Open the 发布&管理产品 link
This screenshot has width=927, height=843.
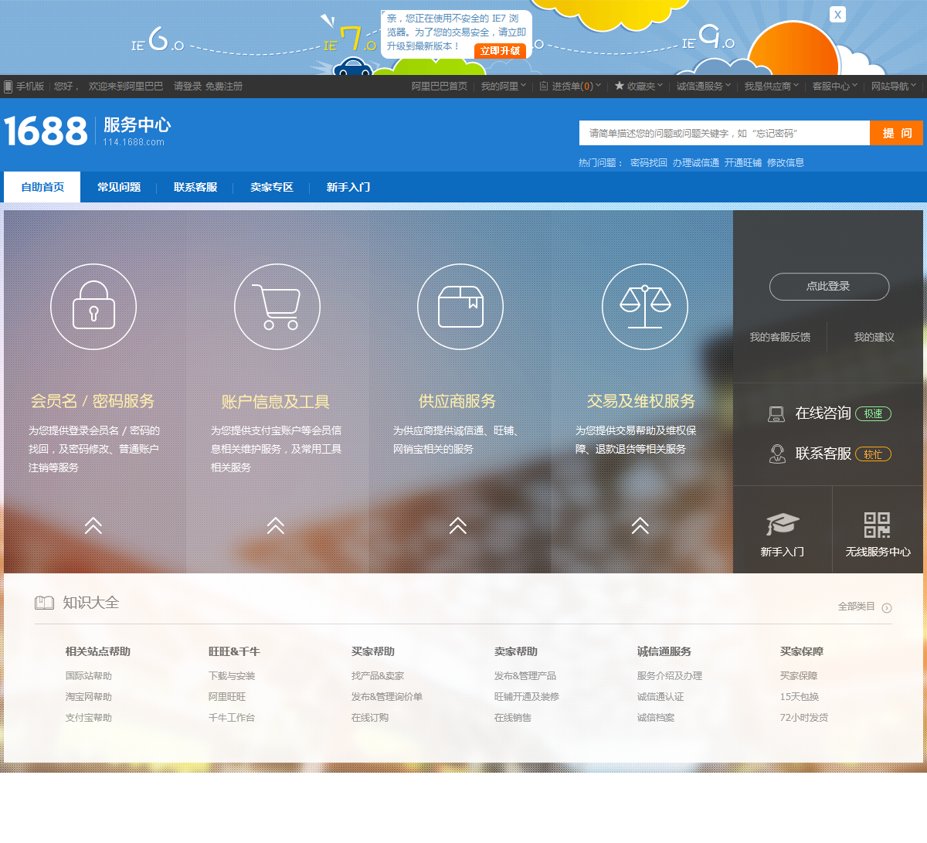click(525, 676)
